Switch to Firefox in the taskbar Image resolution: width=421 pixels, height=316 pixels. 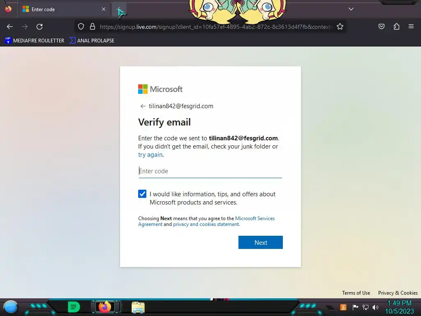tap(105, 307)
